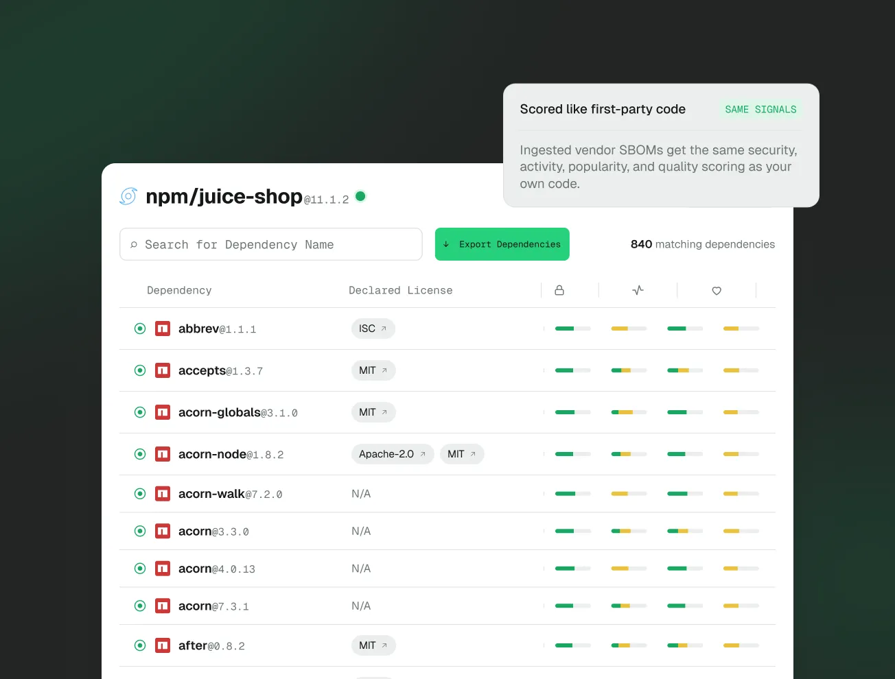Click the npm icon for acorn@3.3.0

(x=163, y=531)
